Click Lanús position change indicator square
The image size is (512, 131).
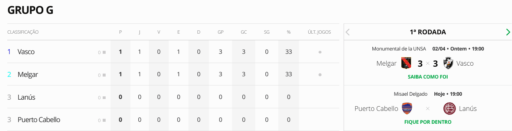(104, 97)
